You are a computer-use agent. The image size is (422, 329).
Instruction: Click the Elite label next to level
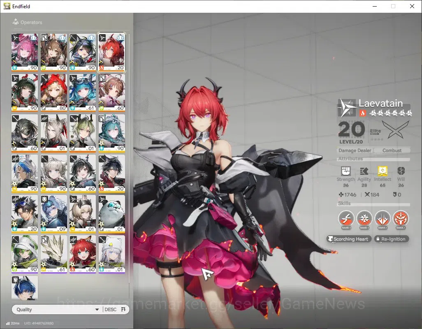click(x=375, y=131)
